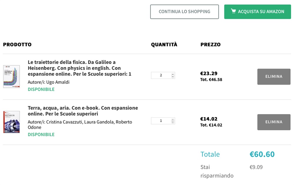The height and width of the screenshot is (185, 294).
Task: Click the quantity field showing 2
Action: (x=161, y=75)
